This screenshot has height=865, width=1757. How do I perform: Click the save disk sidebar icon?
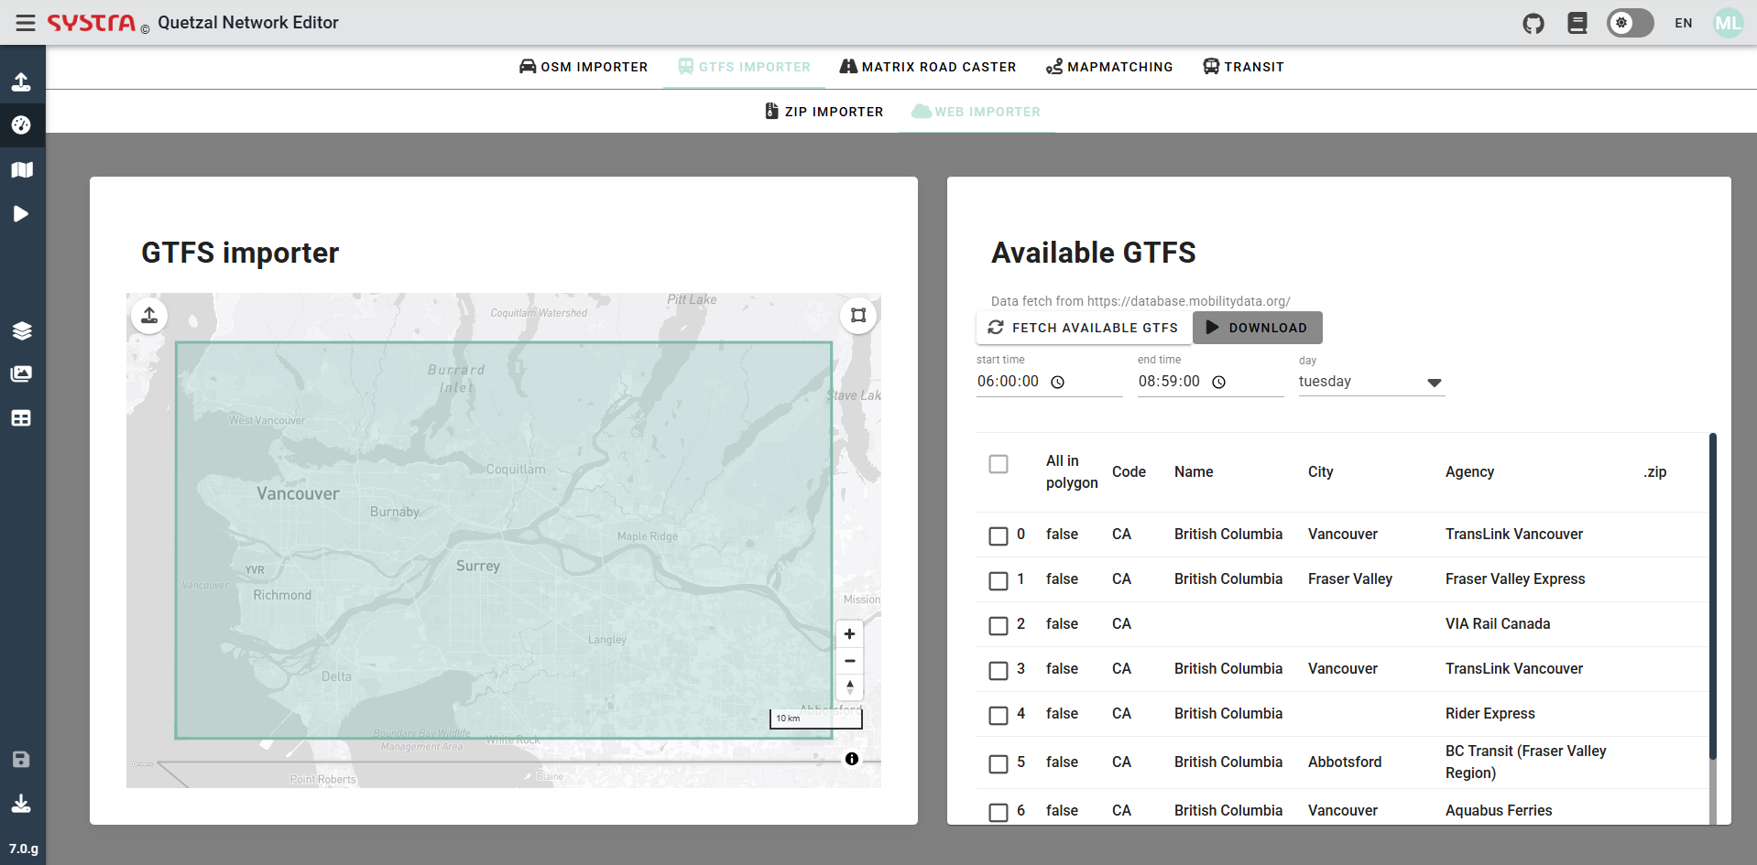click(x=21, y=759)
